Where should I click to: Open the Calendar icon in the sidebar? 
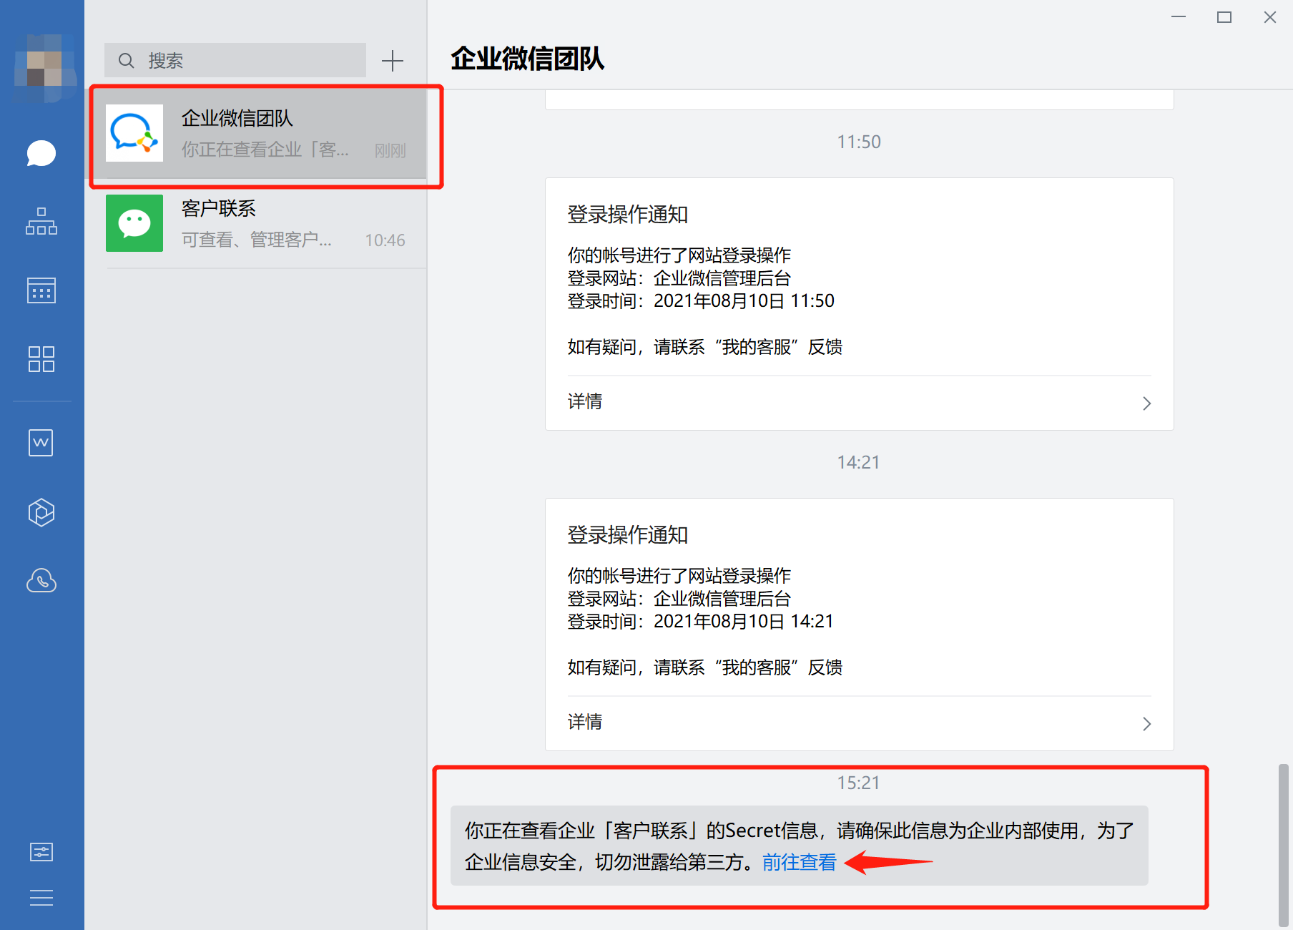click(x=41, y=290)
